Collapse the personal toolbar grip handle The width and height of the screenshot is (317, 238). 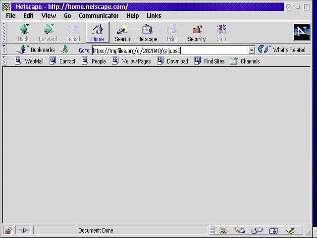click(4, 61)
